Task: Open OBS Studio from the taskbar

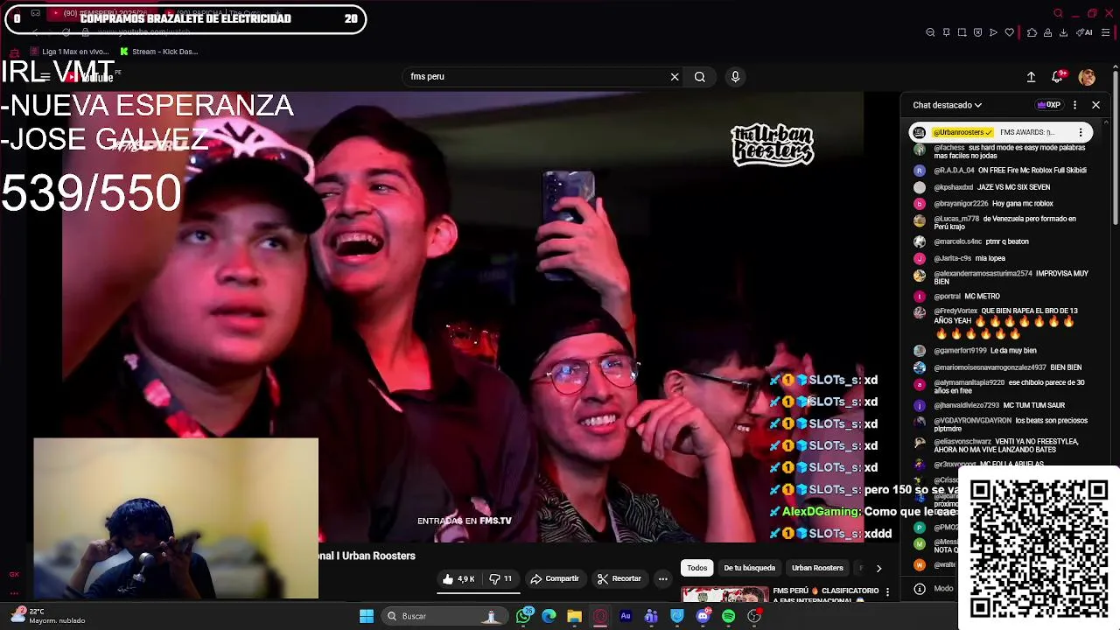Action: pos(754,616)
